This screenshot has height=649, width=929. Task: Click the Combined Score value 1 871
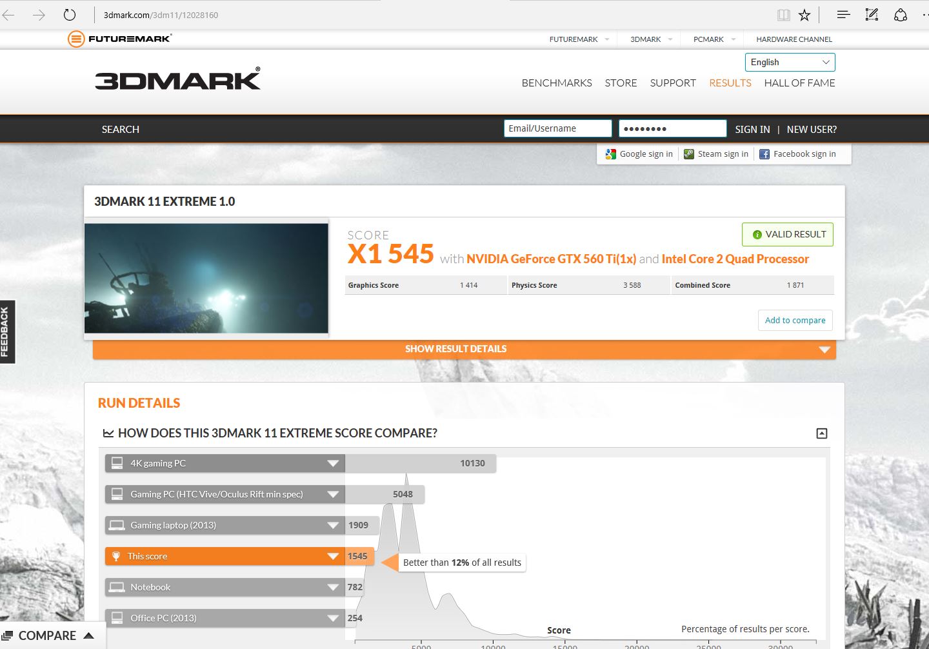[795, 285]
